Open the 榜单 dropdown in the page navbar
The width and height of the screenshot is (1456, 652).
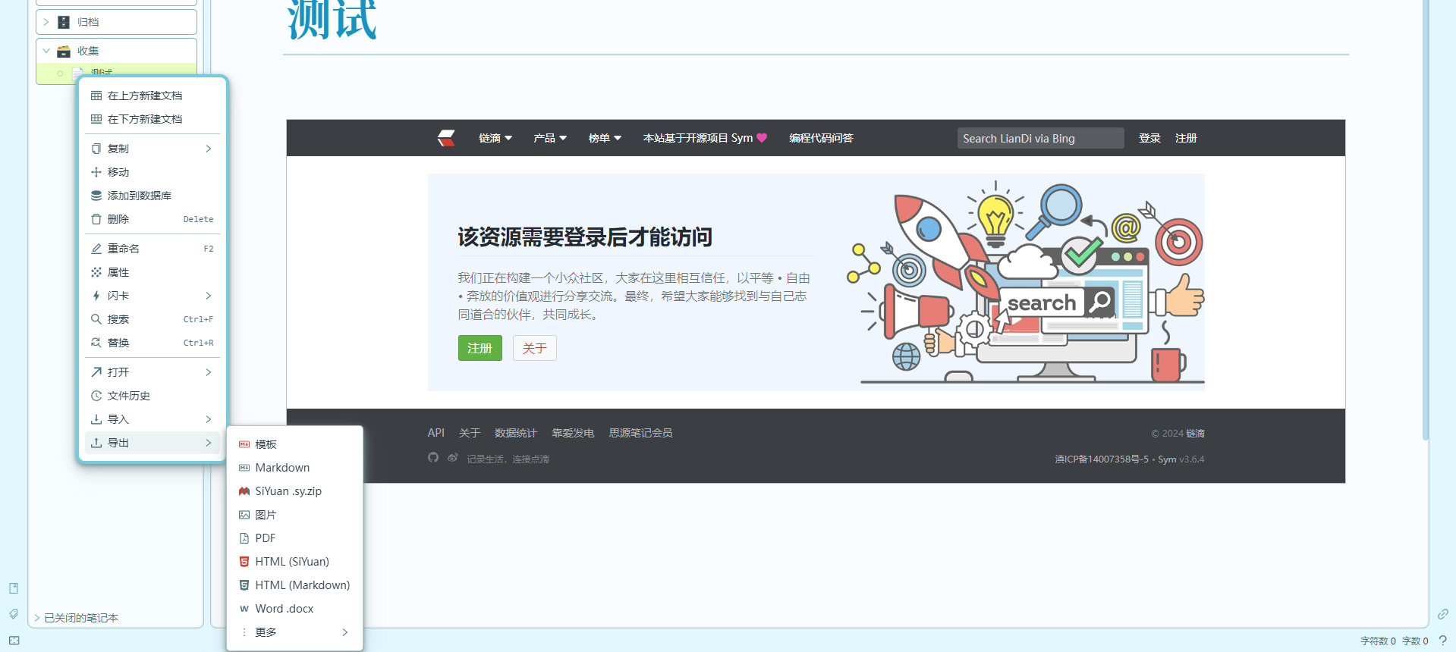coord(605,138)
